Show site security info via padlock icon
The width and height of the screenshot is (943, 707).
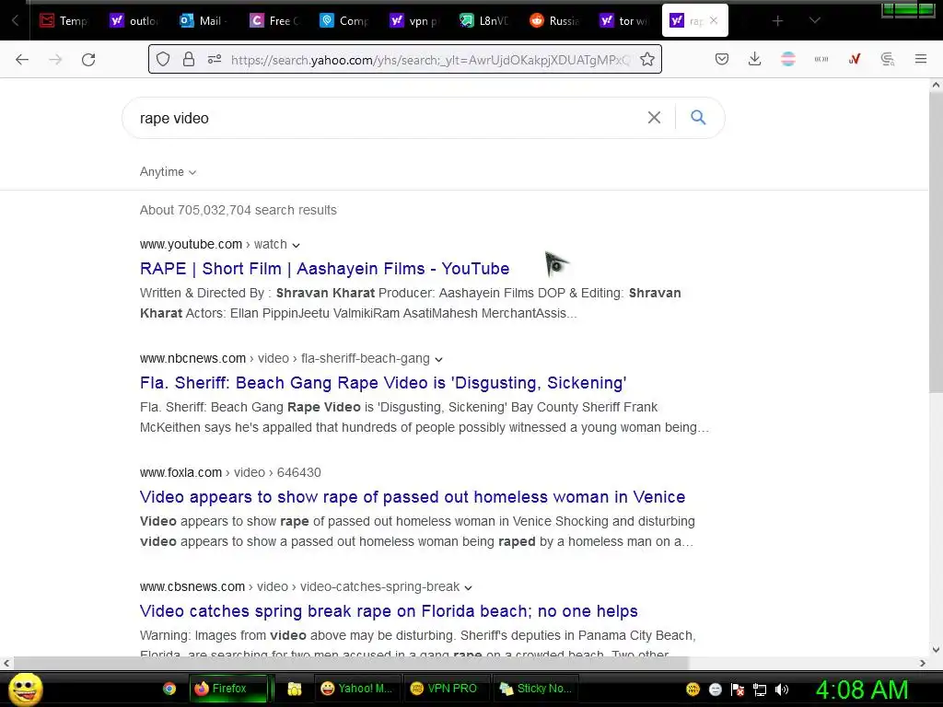pyautogui.click(x=189, y=59)
